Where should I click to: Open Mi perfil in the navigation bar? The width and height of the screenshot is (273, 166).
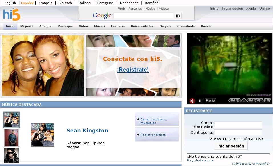[x=27, y=26]
